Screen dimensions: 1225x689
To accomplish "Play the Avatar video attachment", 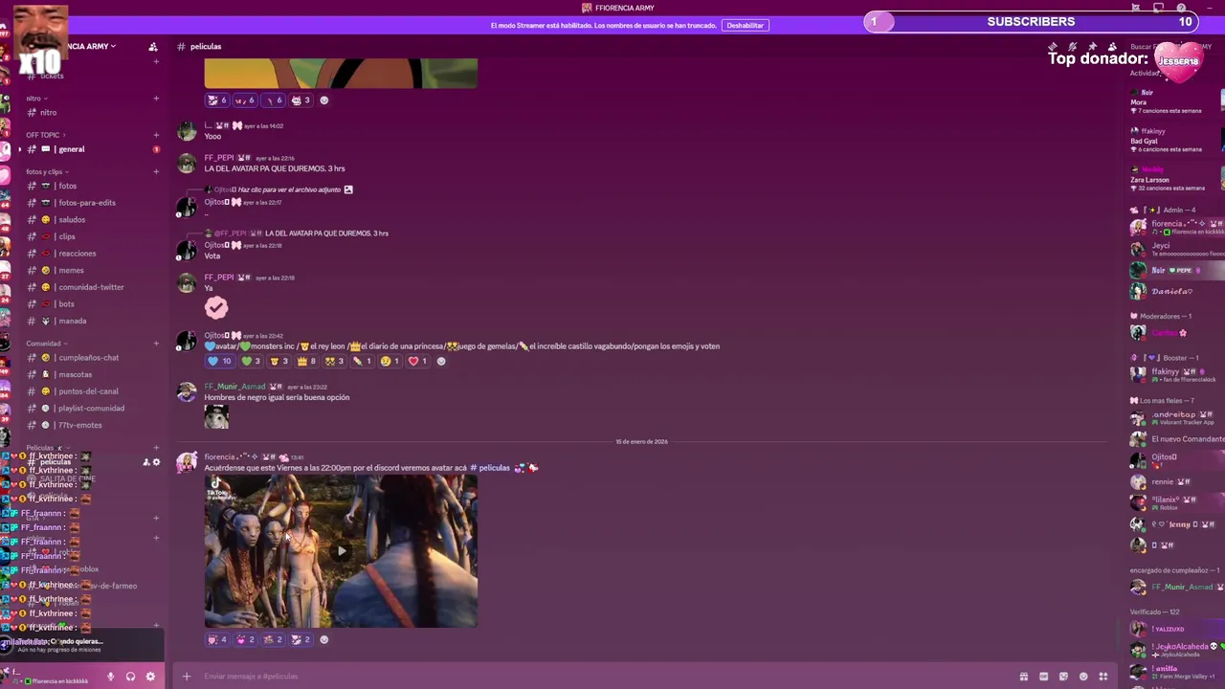I will pyautogui.click(x=341, y=551).
